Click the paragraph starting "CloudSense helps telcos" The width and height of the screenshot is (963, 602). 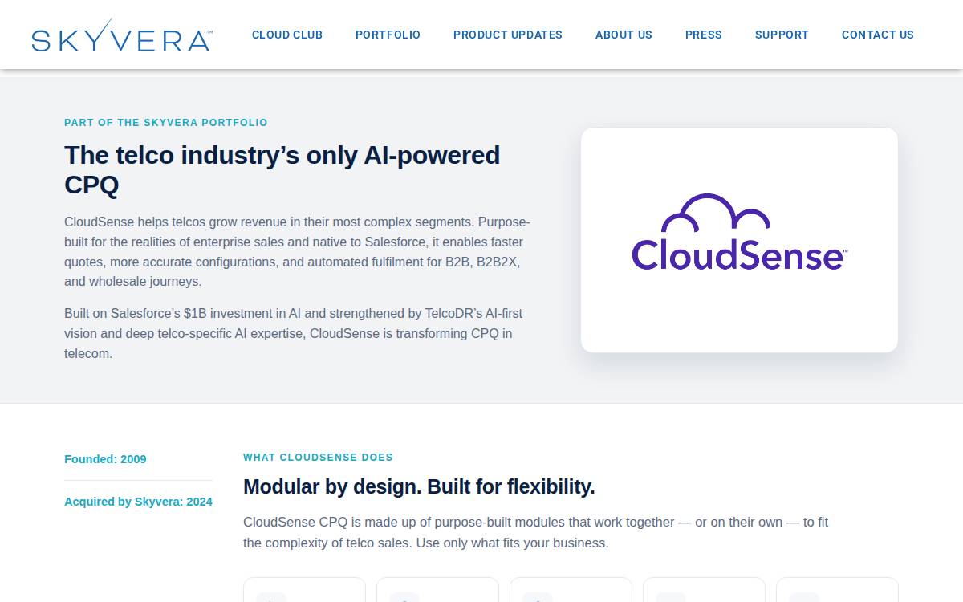point(298,252)
